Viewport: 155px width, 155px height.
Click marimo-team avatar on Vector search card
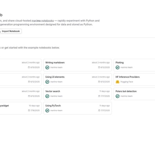[47, 96]
